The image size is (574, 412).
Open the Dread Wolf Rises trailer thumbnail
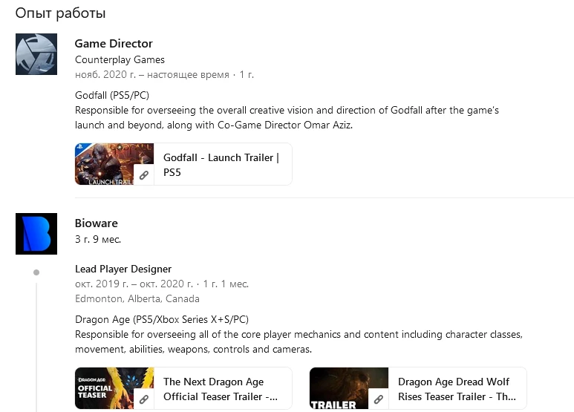(349, 388)
